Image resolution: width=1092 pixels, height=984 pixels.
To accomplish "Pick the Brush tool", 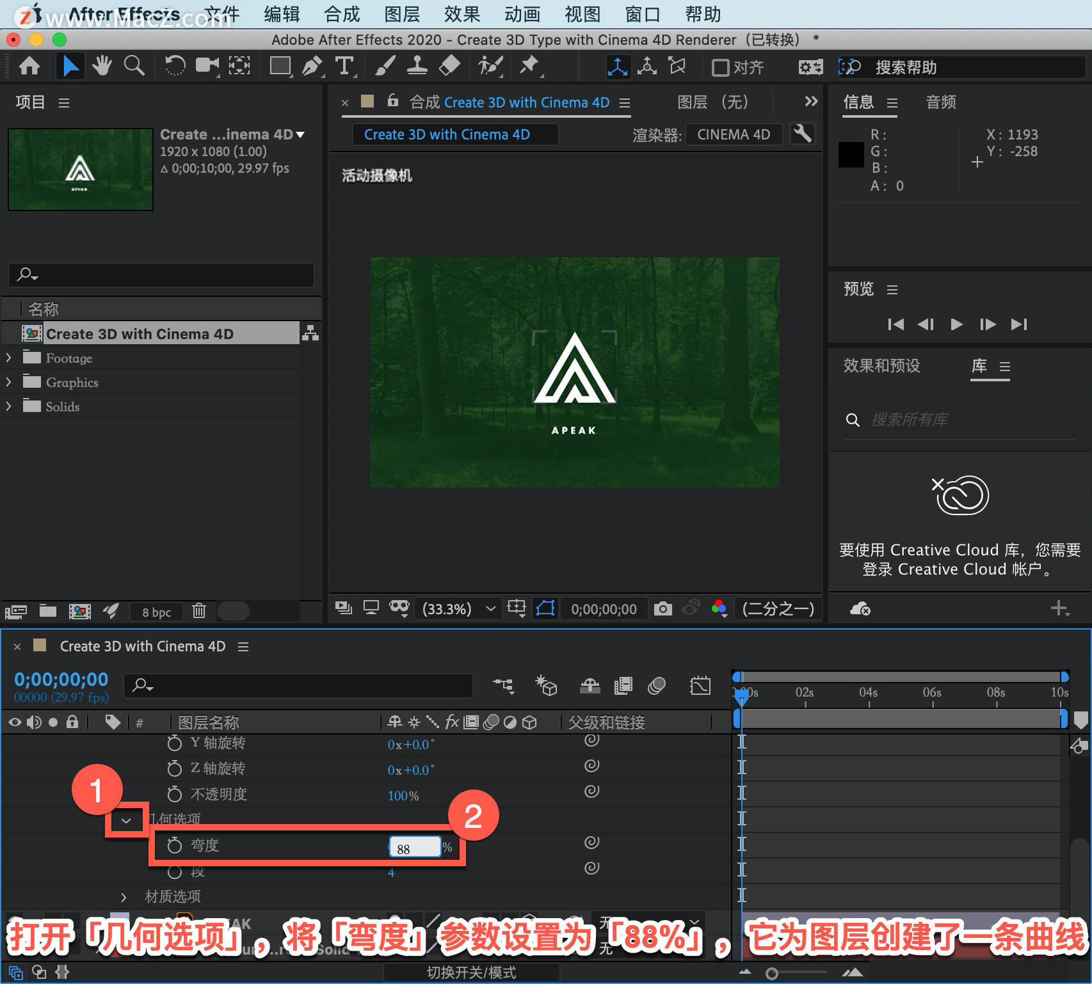I will [385, 66].
